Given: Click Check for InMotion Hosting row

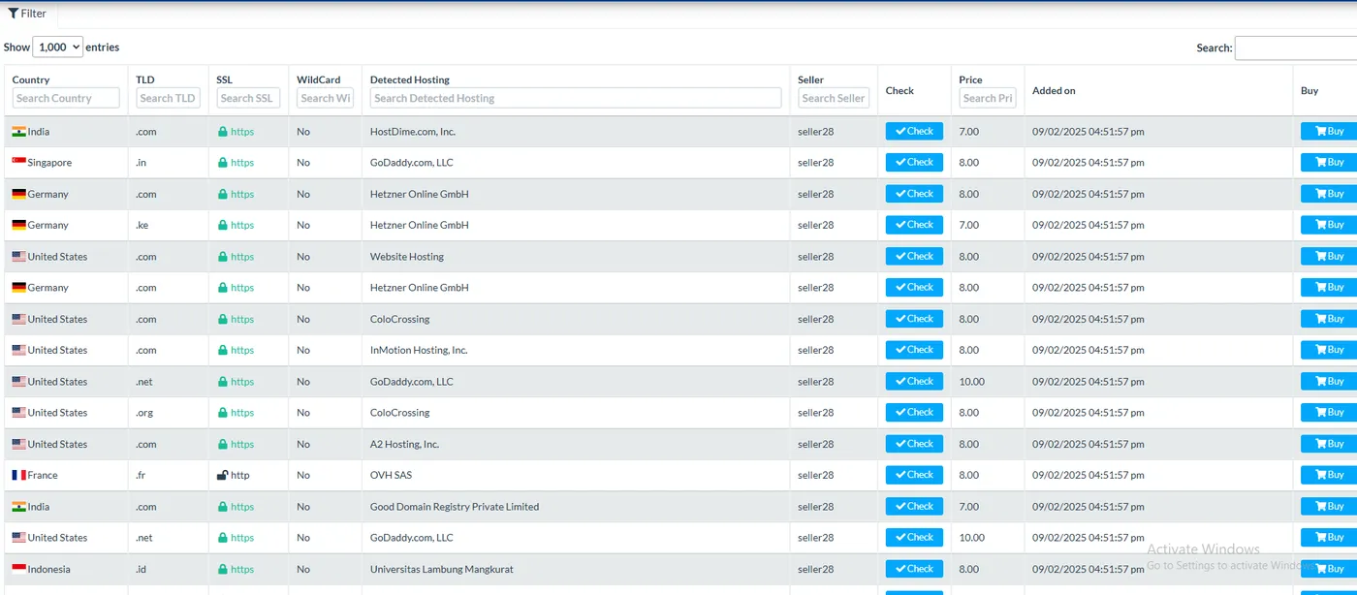Looking at the screenshot, I should pos(914,350).
